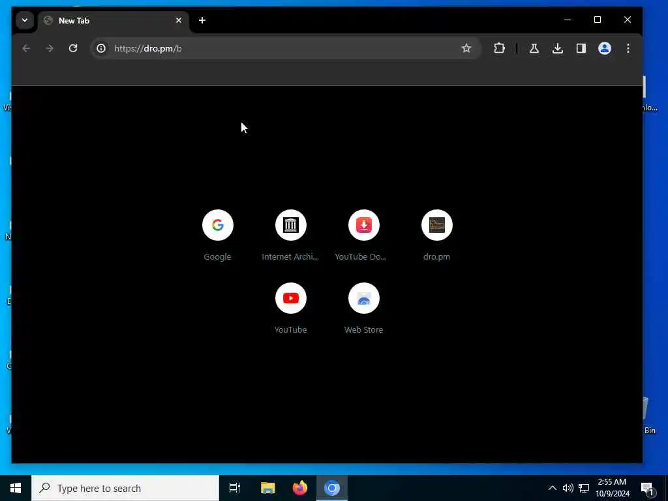The height and width of the screenshot is (501, 668).
Task: Maximize the browser window
Action: pos(598,20)
